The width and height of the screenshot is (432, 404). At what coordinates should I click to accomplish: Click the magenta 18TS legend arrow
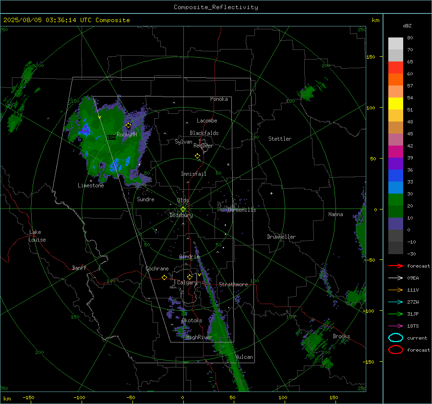coord(396,326)
